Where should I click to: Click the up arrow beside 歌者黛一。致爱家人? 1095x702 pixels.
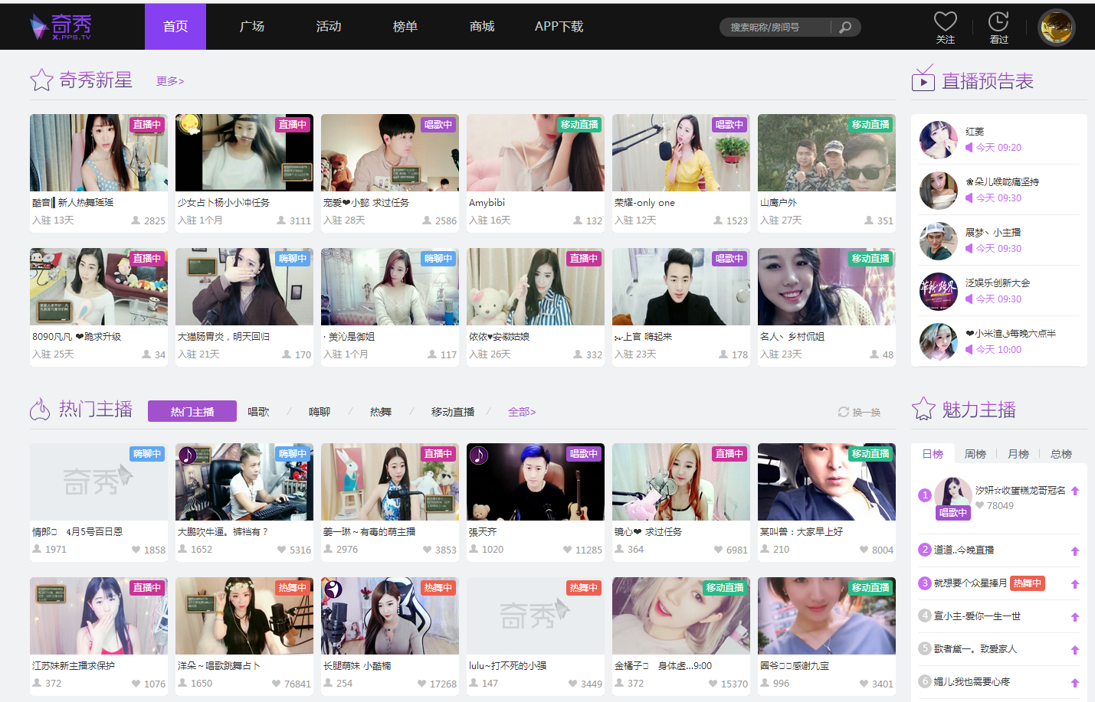click(1075, 650)
